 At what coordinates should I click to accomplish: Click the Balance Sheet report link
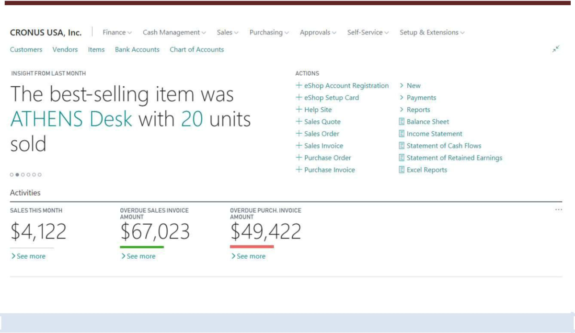428,122
